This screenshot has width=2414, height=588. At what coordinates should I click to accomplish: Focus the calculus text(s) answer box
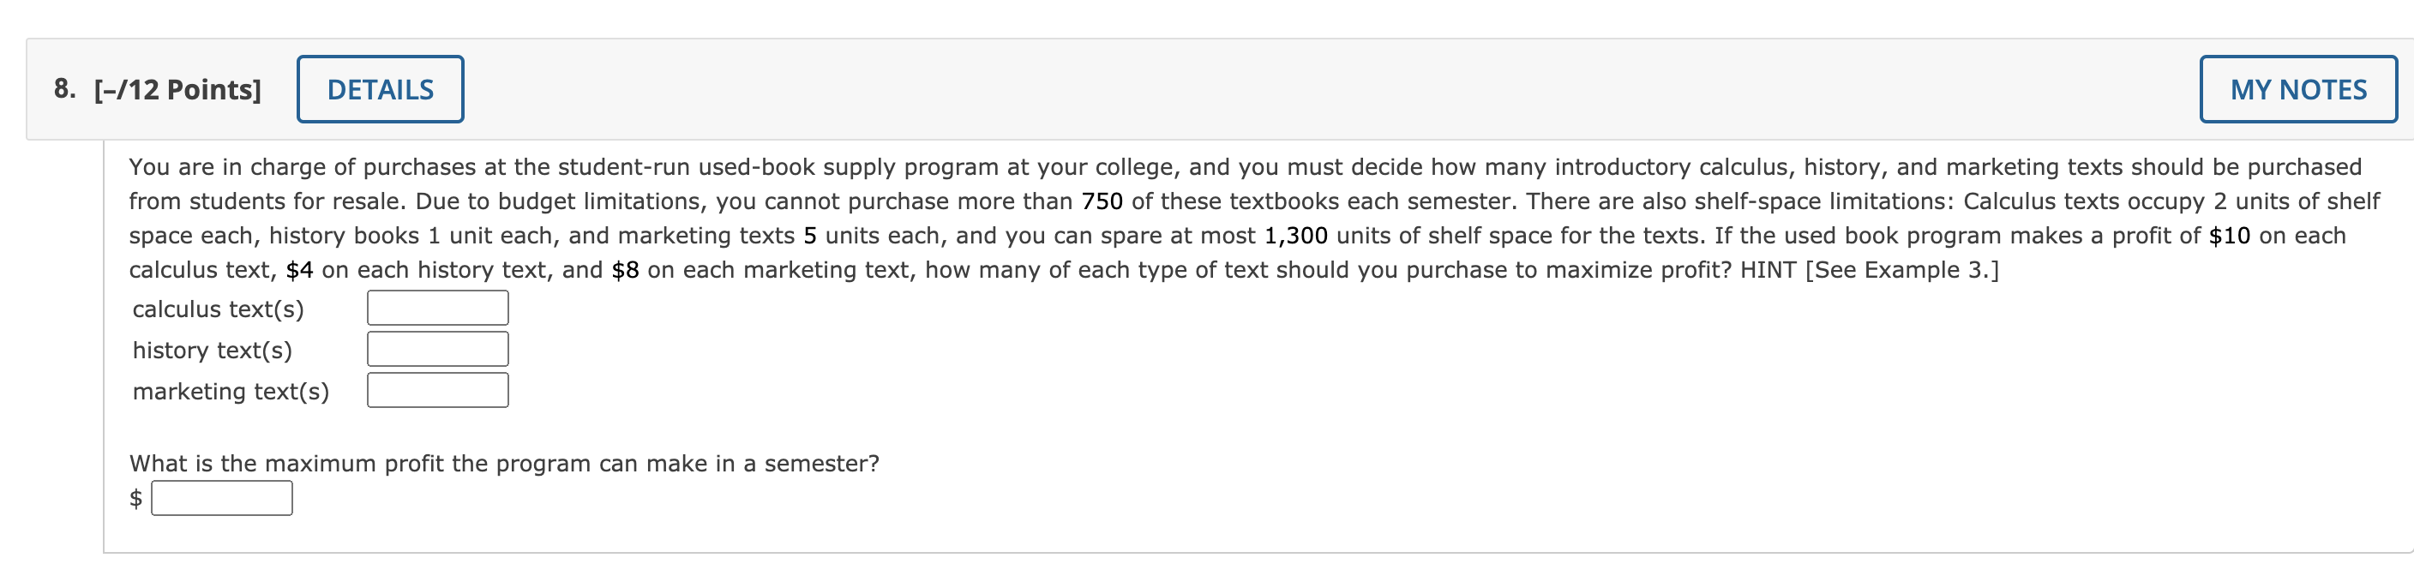tap(438, 308)
